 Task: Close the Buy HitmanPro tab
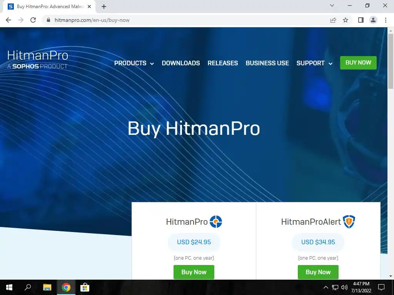(x=89, y=7)
